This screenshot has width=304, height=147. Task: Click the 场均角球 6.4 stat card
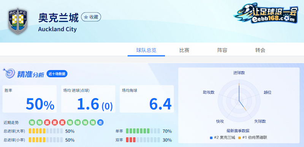[x=147, y=99]
